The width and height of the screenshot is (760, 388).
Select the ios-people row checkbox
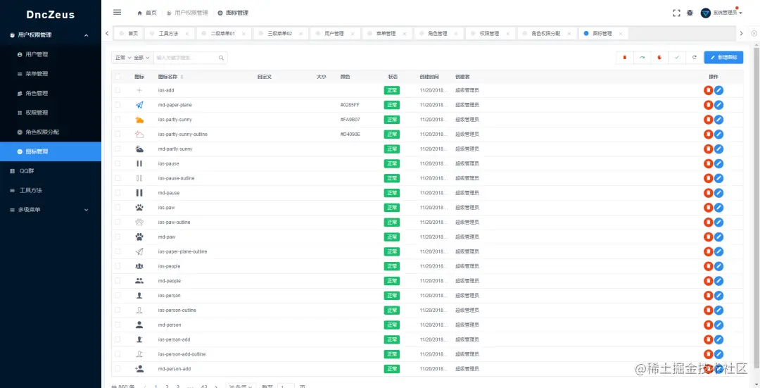[x=118, y=266]
